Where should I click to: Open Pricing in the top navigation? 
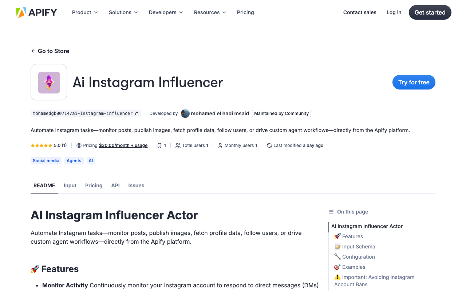point(245,12)
